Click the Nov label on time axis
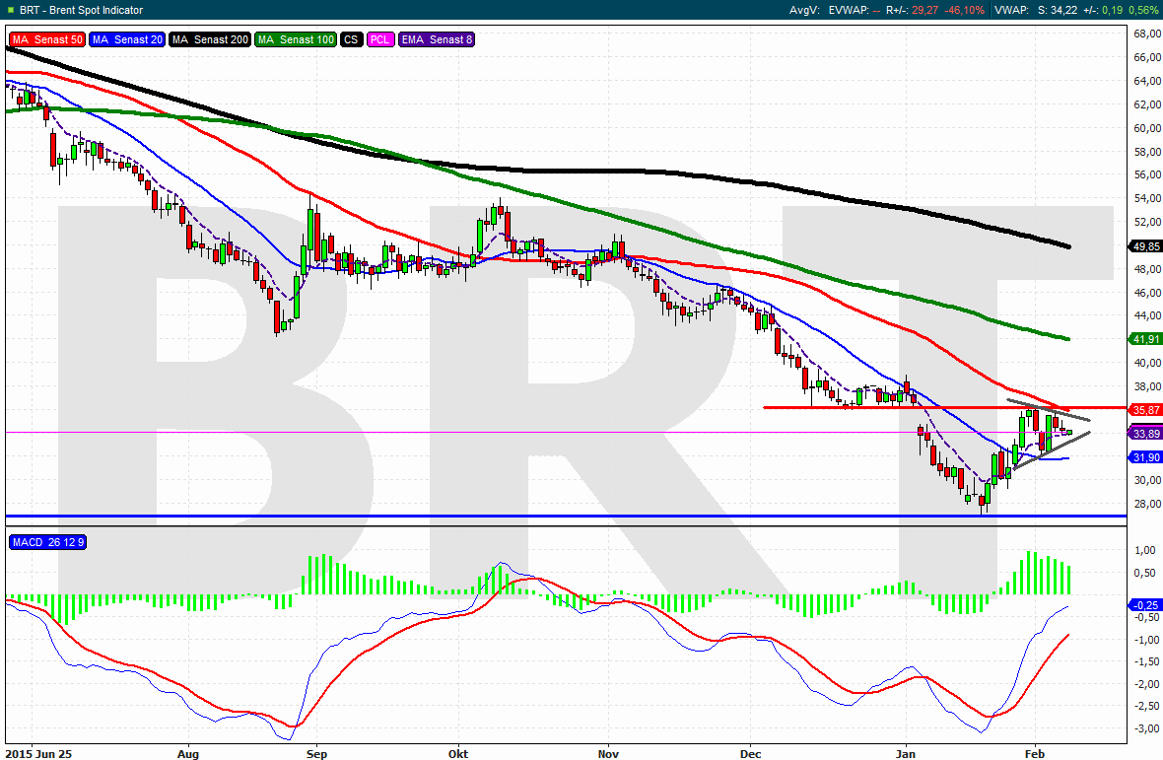 608,753
